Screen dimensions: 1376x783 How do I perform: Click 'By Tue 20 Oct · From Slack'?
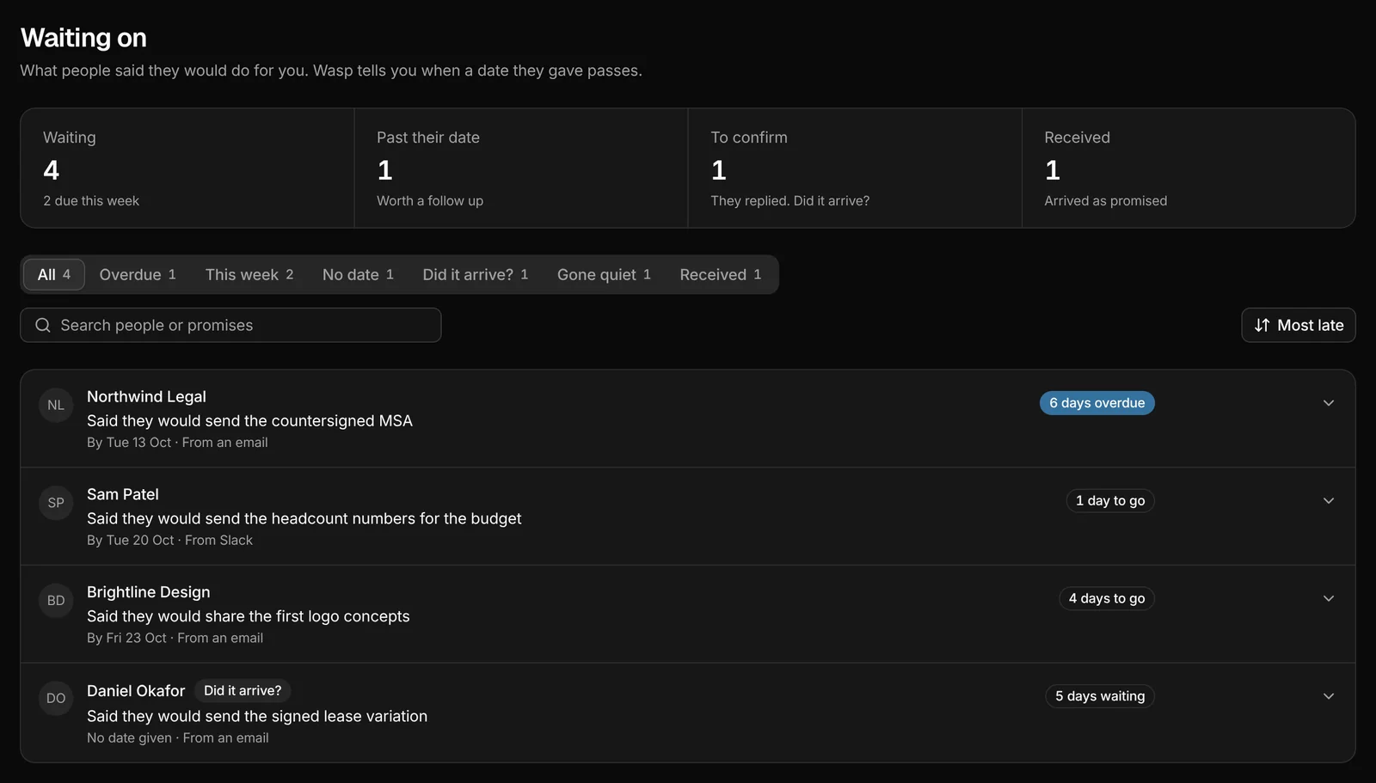[x=169, y=541]
